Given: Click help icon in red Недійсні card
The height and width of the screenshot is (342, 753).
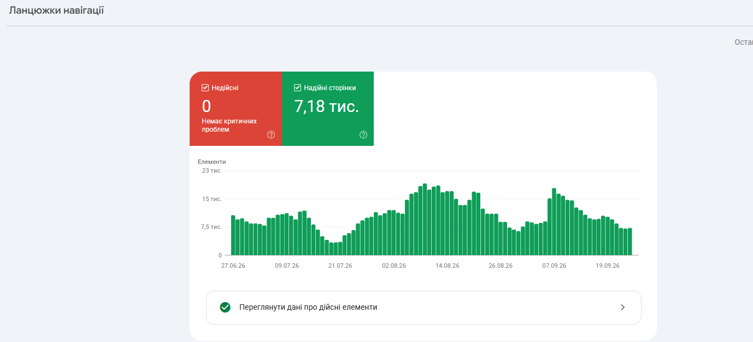Looking at the screenshot, I should pyautogui.click(x=271, y=135).
